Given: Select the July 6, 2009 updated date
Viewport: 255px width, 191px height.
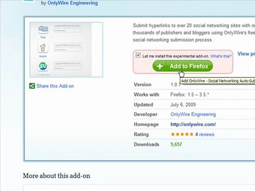Looking at the screenshot, I should click(x=183, y=105).
